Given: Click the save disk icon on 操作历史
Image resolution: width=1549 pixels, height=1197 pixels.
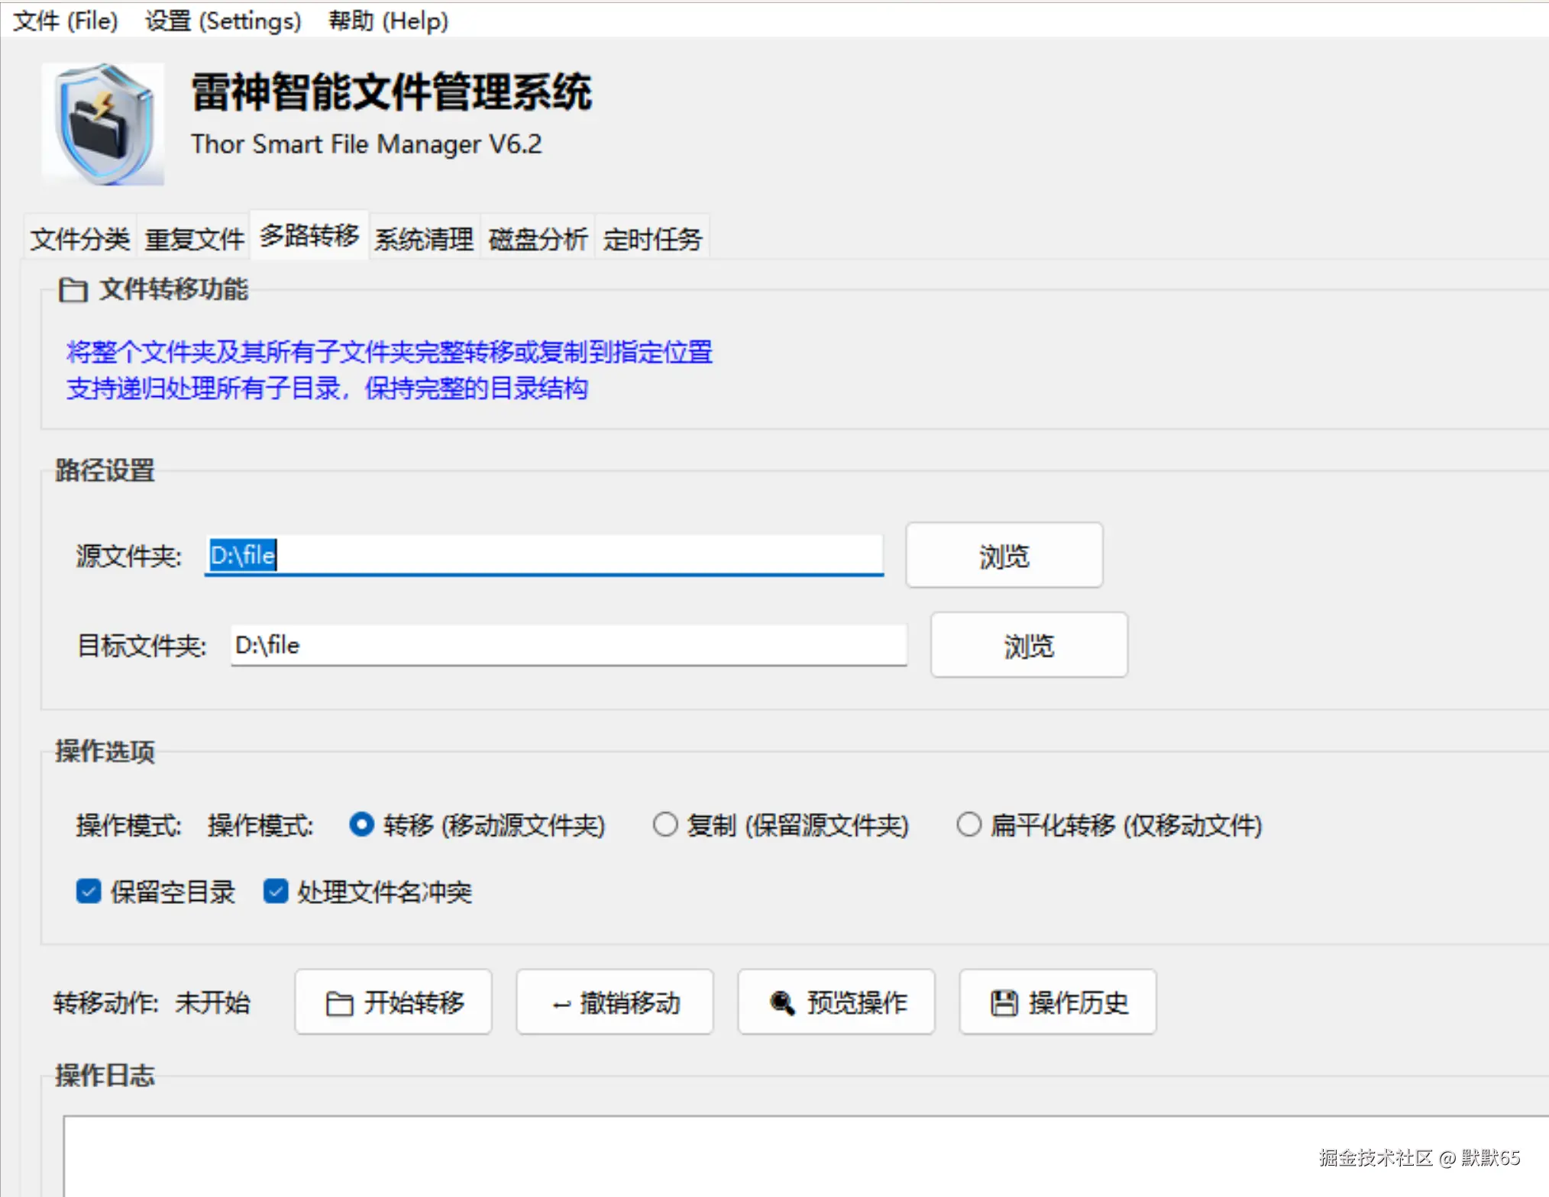Looking at the screenshot, I should pos(1004,1003).
